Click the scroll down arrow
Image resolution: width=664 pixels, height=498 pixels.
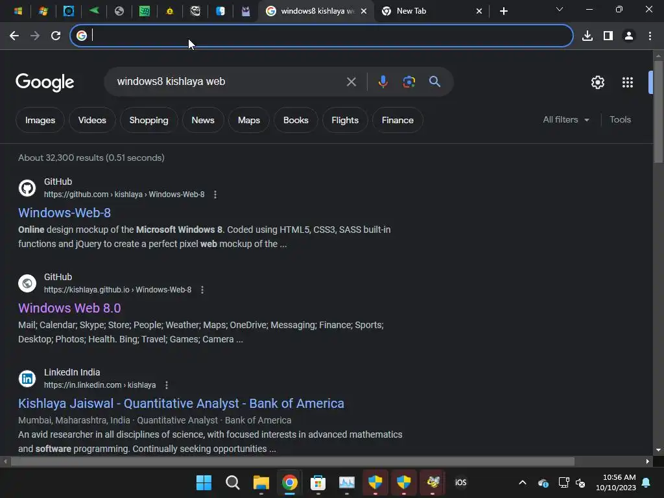coord(658,450)
